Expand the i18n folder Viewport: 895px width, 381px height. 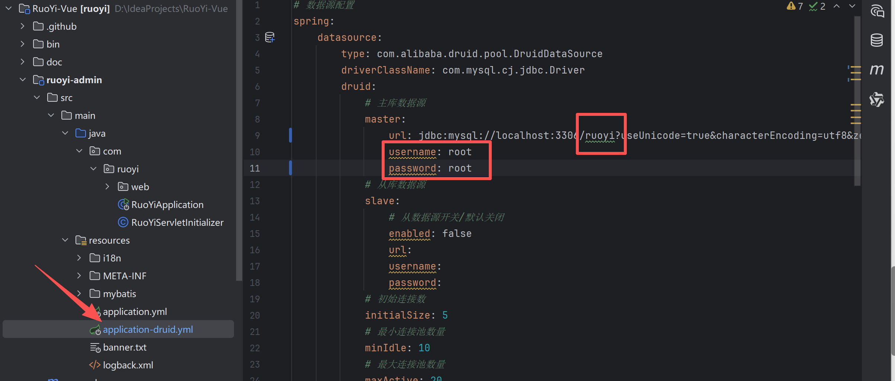[x=79, y=258]
